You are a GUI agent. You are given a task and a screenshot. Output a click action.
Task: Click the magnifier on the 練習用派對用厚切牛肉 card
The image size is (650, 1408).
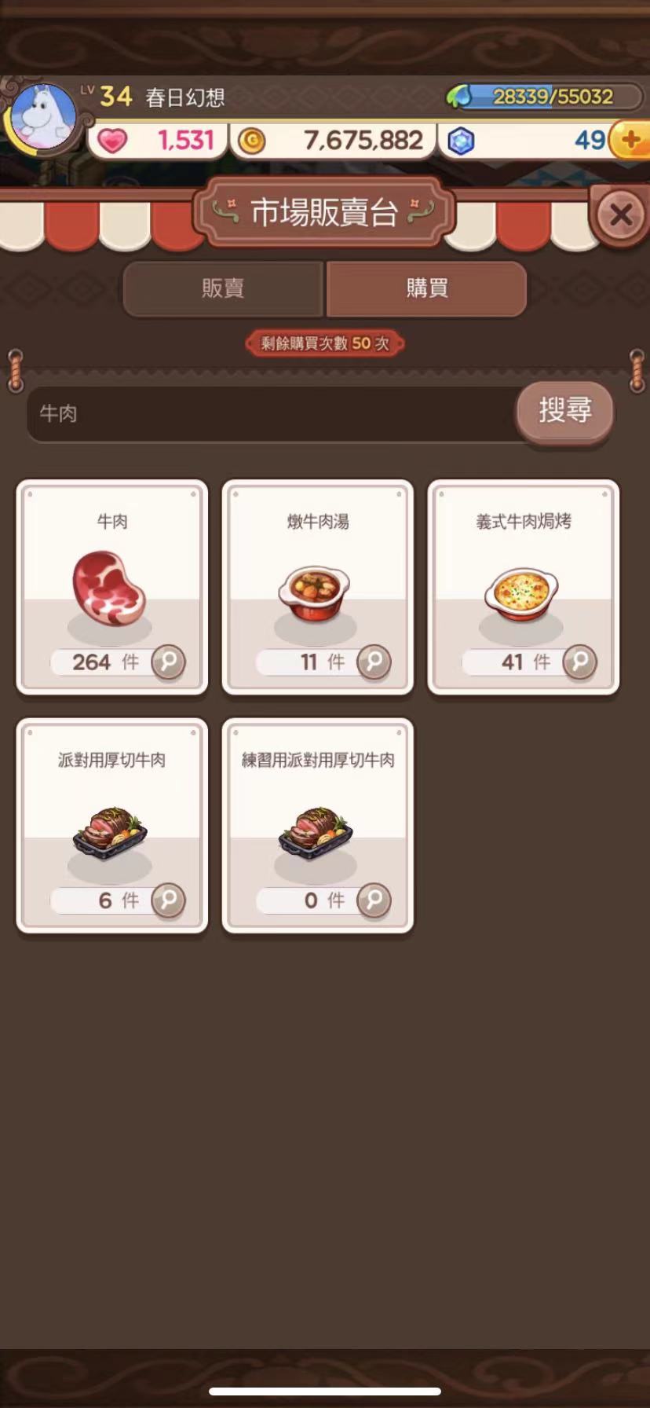(374, 900)
